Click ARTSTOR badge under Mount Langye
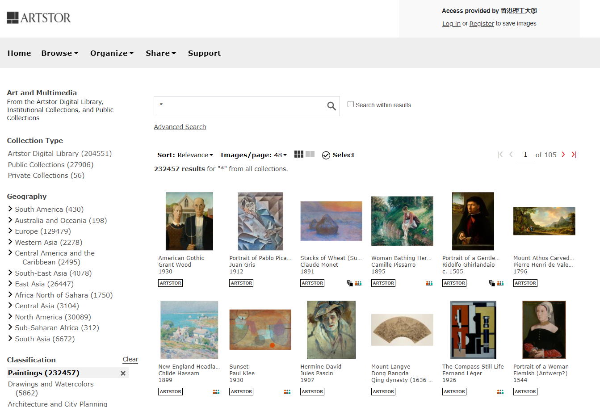This screenshot has height=407, width=600. [x=384, y=391]
